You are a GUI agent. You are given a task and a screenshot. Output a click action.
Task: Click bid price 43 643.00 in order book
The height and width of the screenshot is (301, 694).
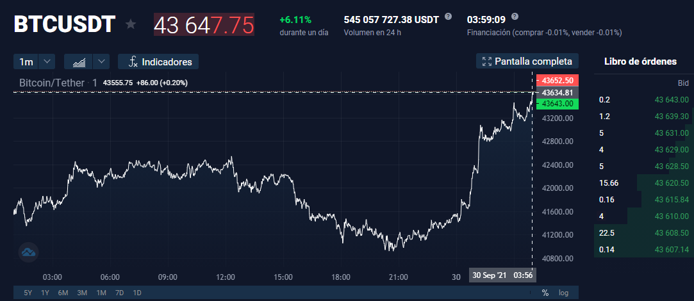pyautogui.click(x=672, y=100)
